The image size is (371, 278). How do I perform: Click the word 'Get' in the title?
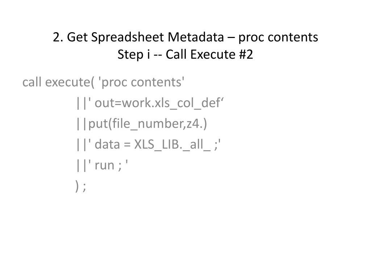click(x=76, y=37)
